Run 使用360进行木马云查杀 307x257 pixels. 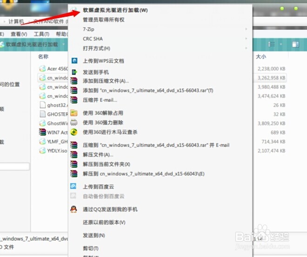pos(110,132)
